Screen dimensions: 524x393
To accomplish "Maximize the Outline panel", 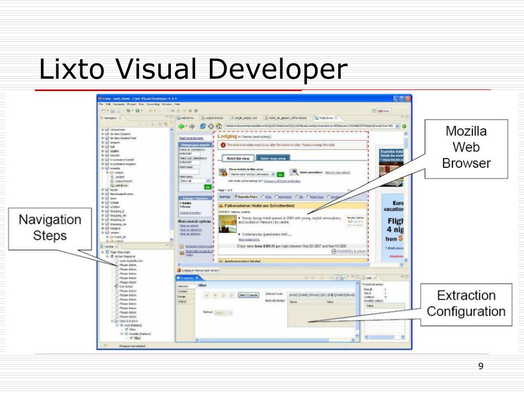I will tap(171, 246).
